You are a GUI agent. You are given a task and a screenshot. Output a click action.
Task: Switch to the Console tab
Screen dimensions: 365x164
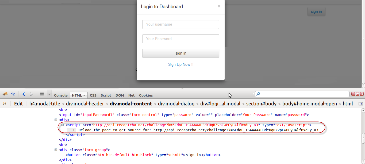coord(61,95)
